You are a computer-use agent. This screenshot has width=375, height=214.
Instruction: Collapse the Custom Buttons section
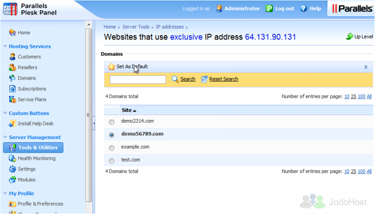tap(5, 113)
